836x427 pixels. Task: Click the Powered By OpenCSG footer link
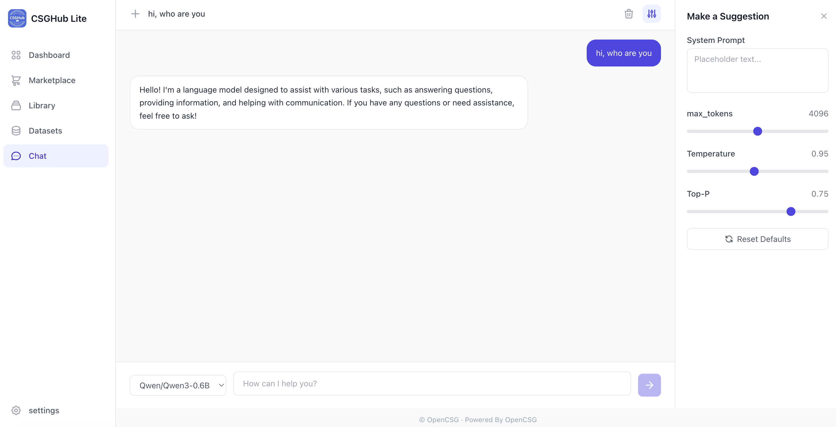[x=500, y=420]
